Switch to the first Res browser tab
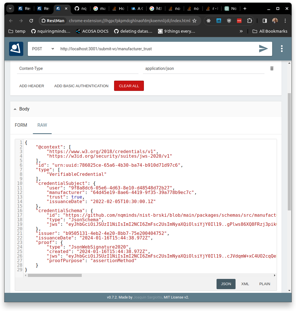The width and height of the screenshot is (296, 311). coord(24,9)
